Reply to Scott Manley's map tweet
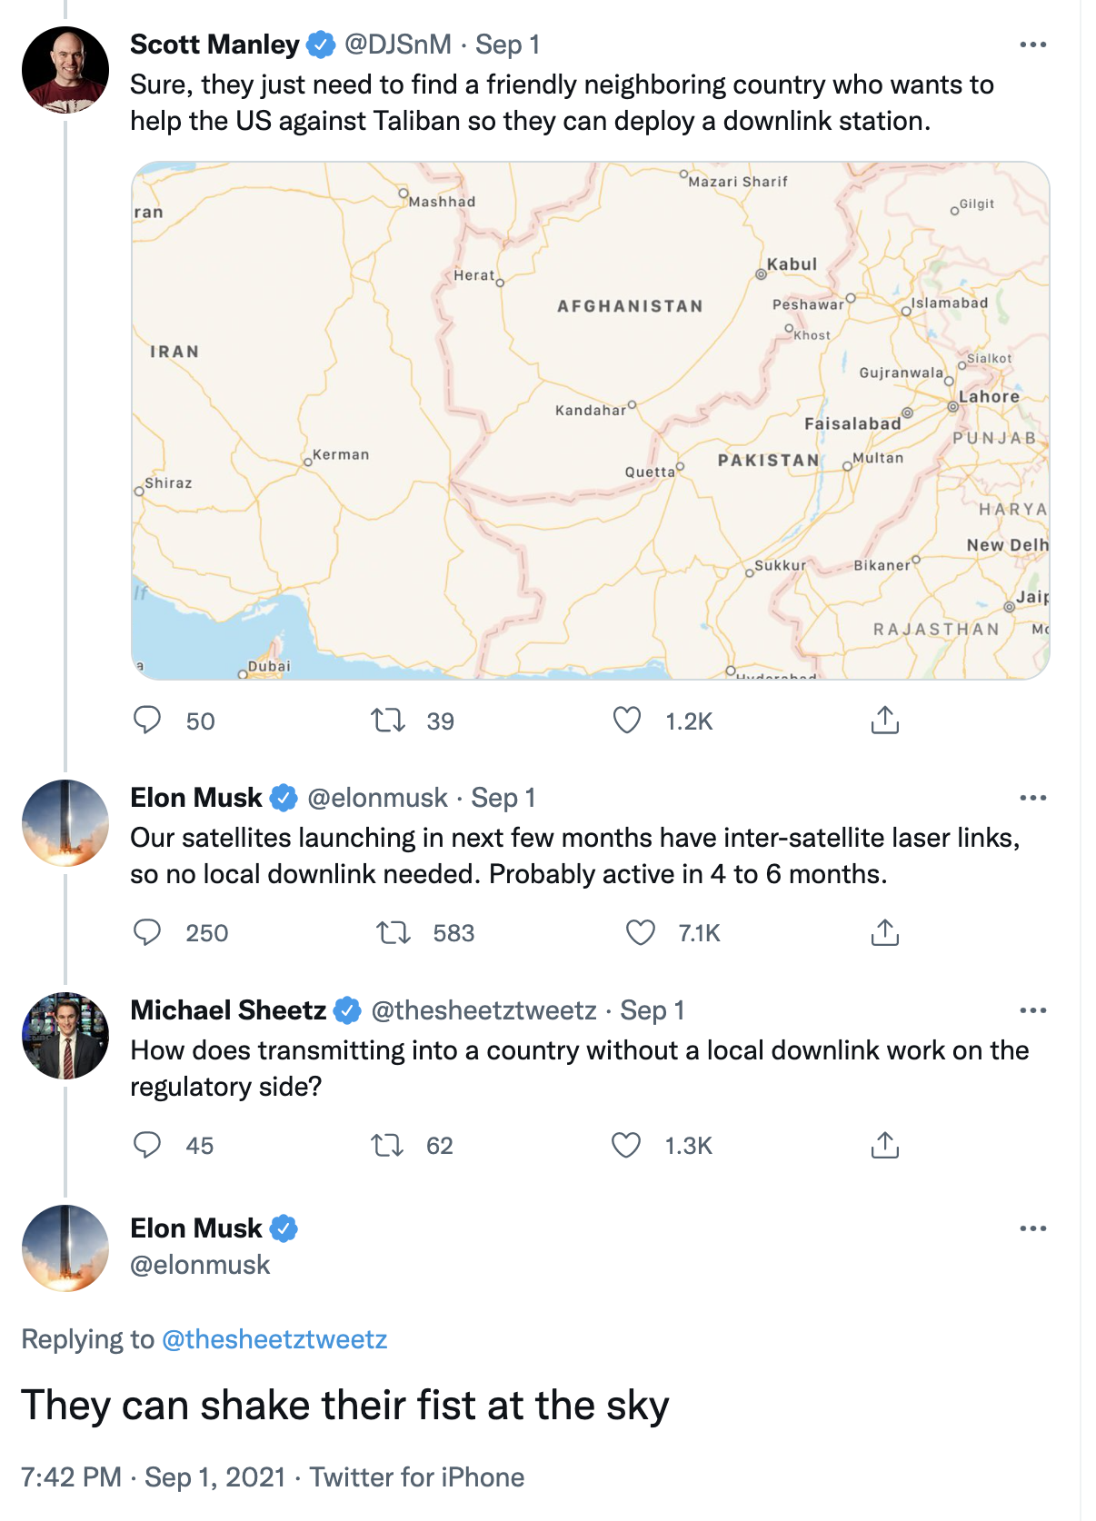The image size is (1096, 1521). coord(147,721)
